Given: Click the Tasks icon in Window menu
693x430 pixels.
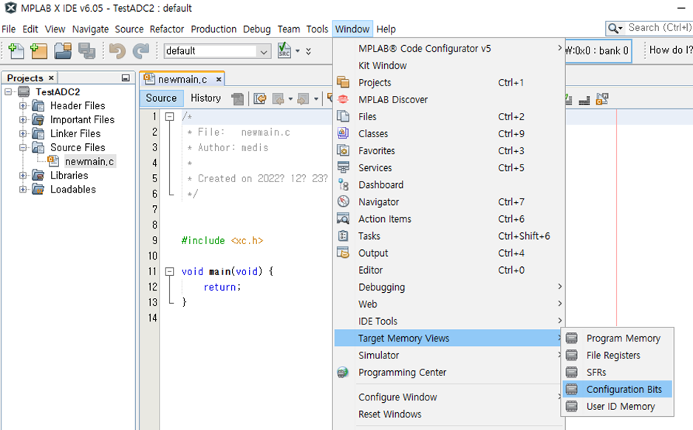Looking at the screenshot, I should pyautogui.click(x=343, y=235).
